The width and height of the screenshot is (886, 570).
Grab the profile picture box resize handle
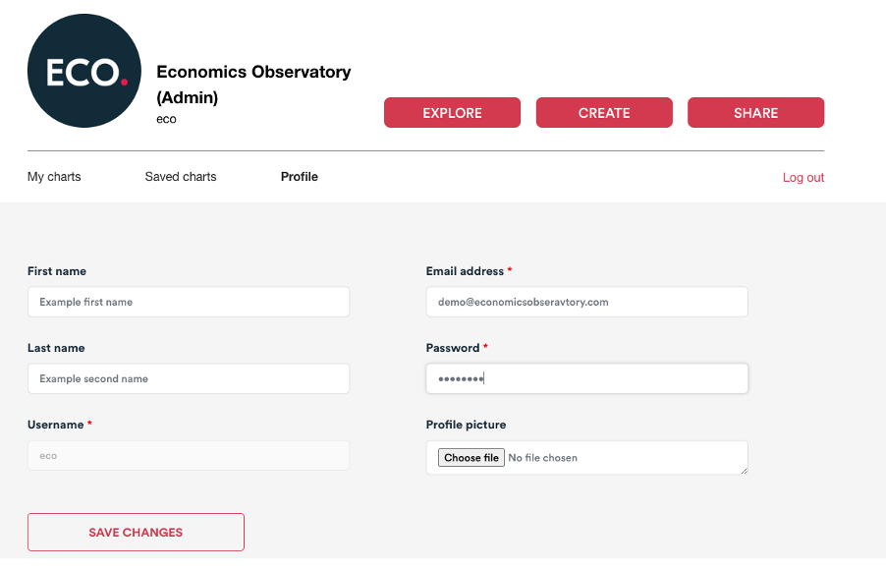tap(745, 471)
